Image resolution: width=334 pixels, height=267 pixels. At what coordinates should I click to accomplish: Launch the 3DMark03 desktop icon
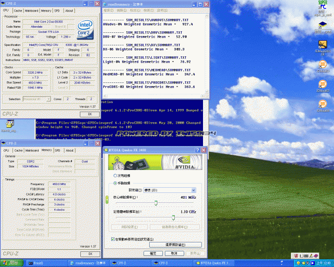click(323, 66)
